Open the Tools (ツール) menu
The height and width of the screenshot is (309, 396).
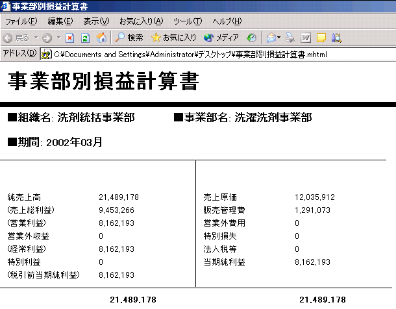(188, 21)
